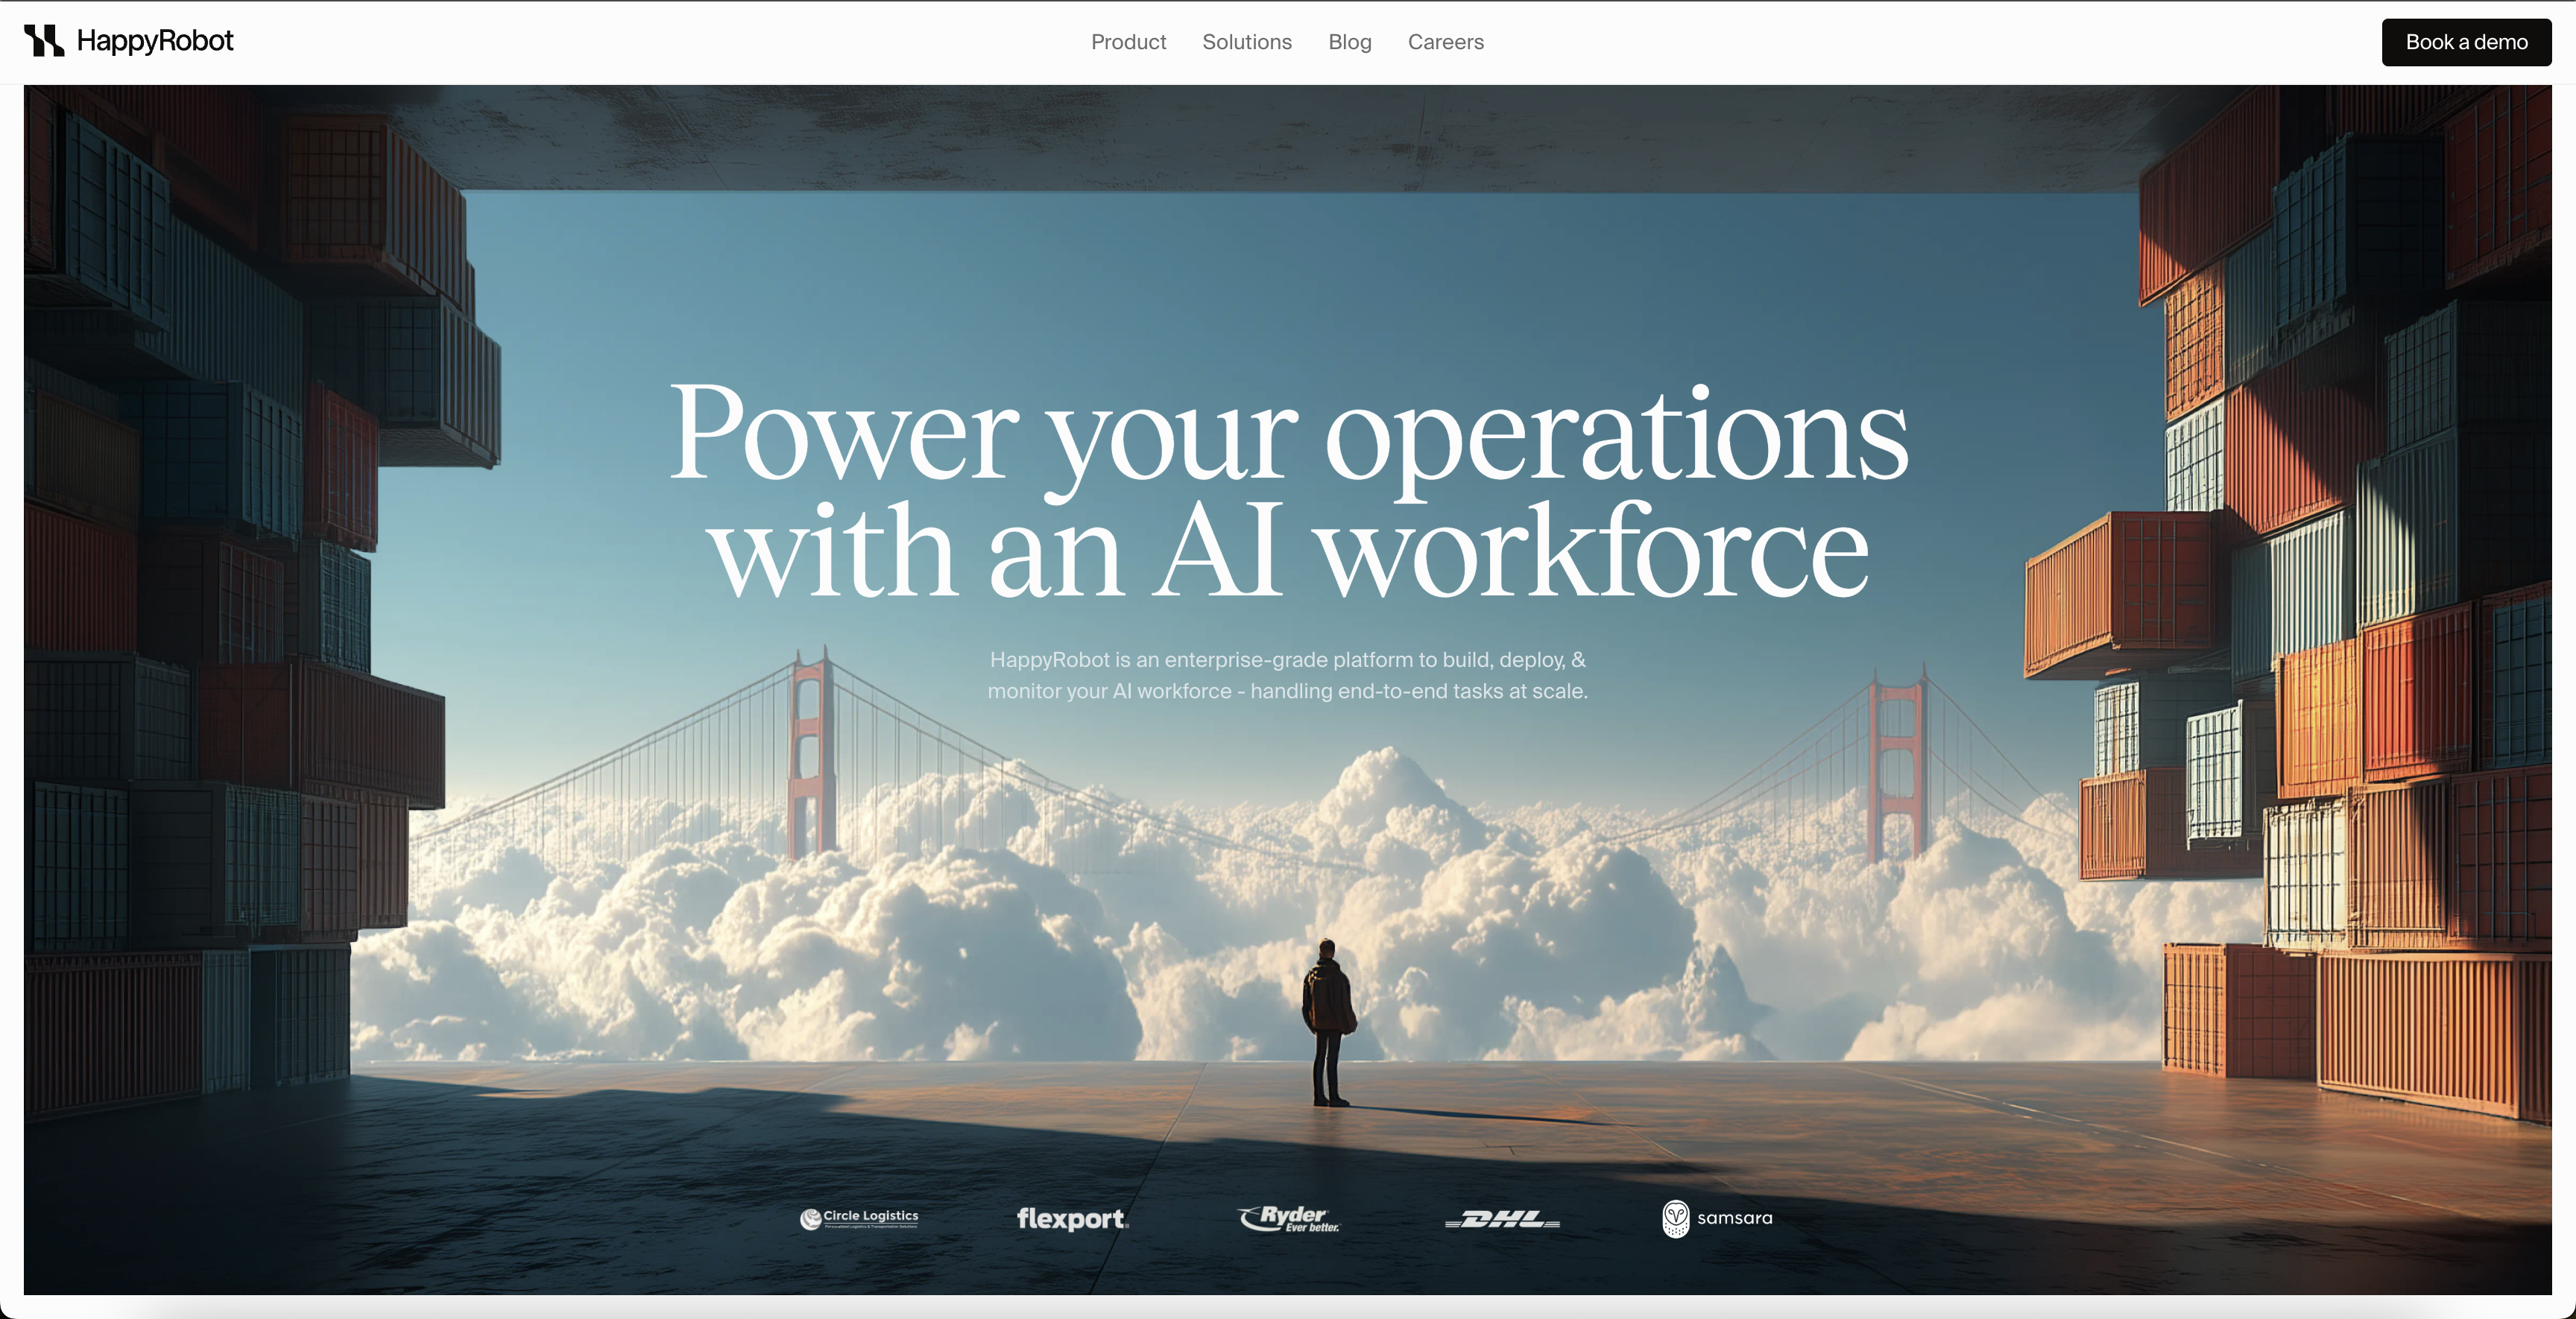Screen dimensions: 2576x1319
Task: Navigate to the Product page
Action: tap(1129, 42)
